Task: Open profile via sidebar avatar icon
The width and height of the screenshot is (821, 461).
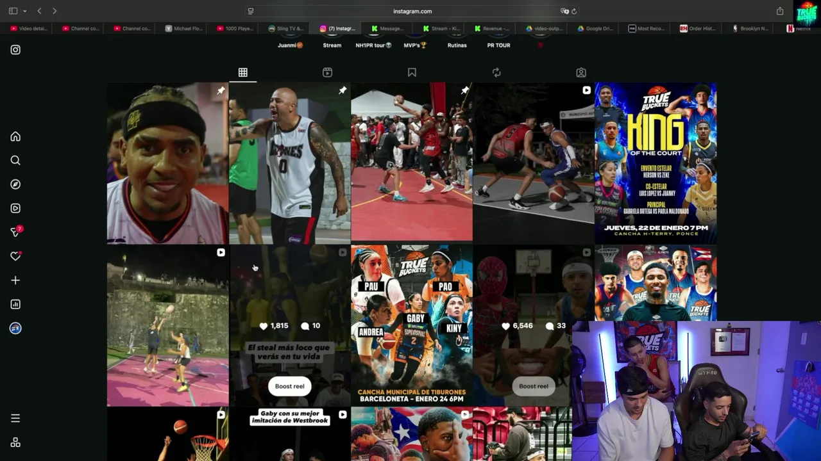Action: click(x=15, y=328)
